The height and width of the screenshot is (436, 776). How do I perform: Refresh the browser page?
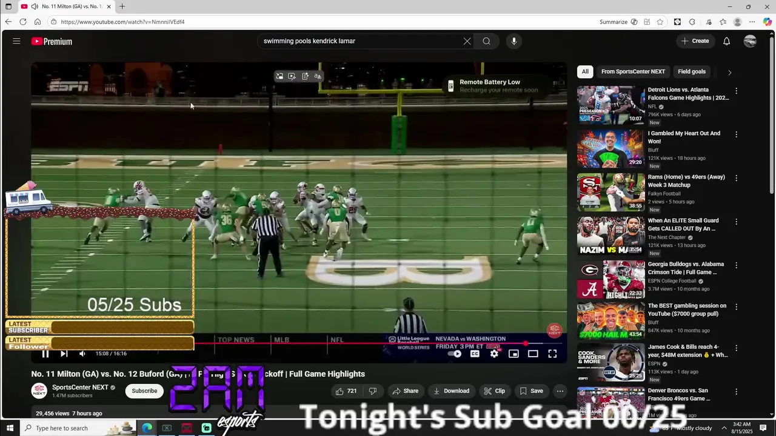(x=23, y=22)
